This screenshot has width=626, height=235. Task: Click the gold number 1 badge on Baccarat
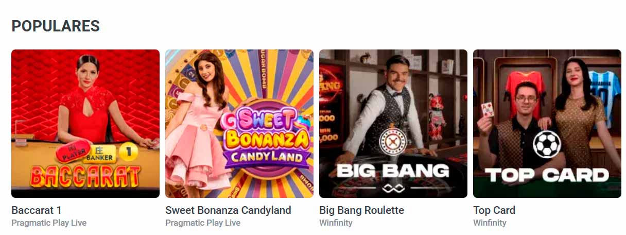pos(128,152)
